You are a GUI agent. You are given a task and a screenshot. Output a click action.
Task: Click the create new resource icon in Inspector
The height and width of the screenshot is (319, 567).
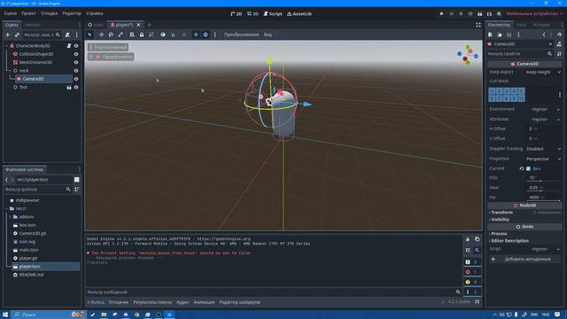490,35
